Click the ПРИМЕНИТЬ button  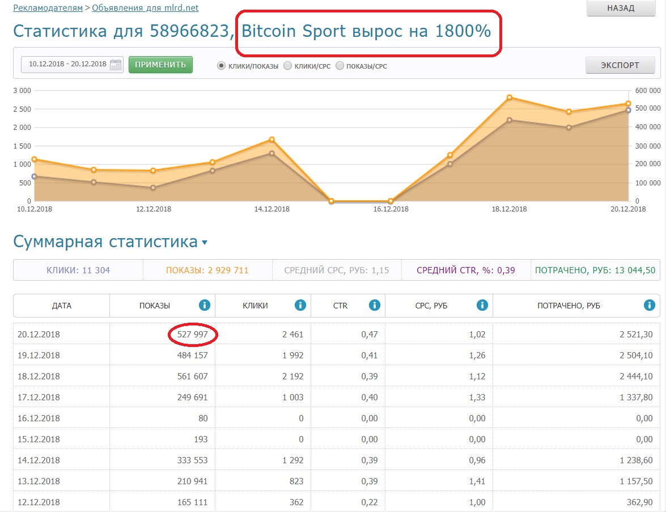(160, 65)
